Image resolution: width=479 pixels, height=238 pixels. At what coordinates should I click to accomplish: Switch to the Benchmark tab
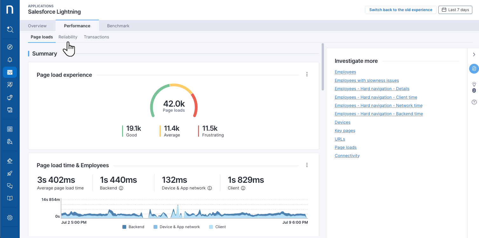click(x=118, y=26)
